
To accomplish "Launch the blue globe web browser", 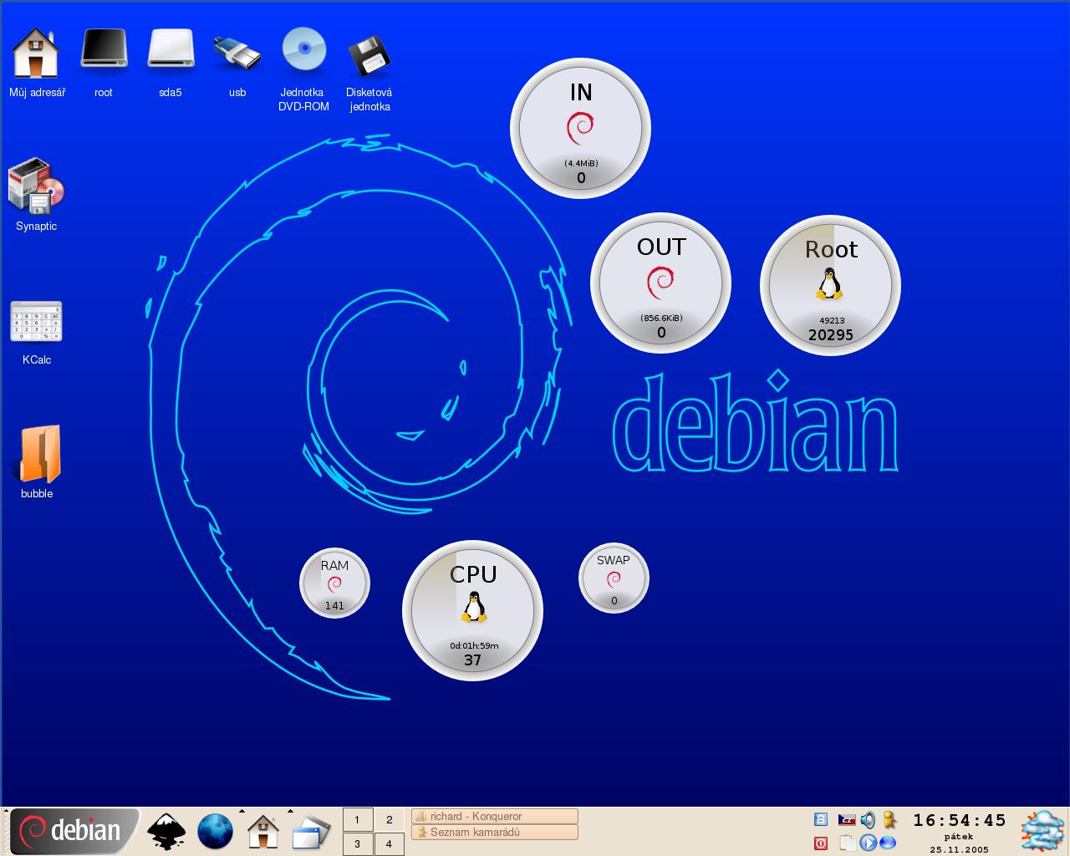I will [215, 831].
